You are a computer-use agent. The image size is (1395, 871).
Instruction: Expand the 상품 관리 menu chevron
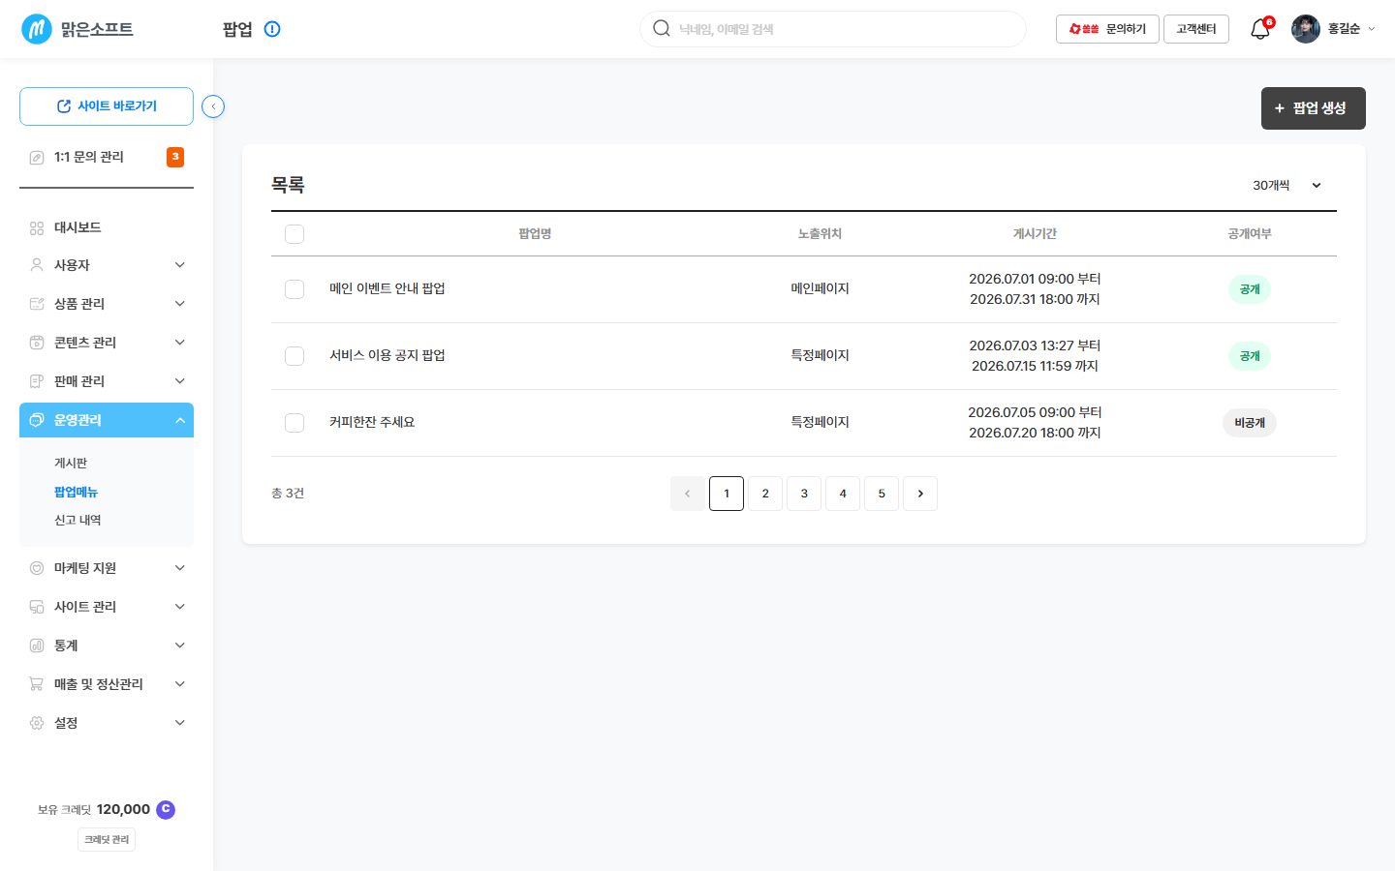click(x=180, y=304)
